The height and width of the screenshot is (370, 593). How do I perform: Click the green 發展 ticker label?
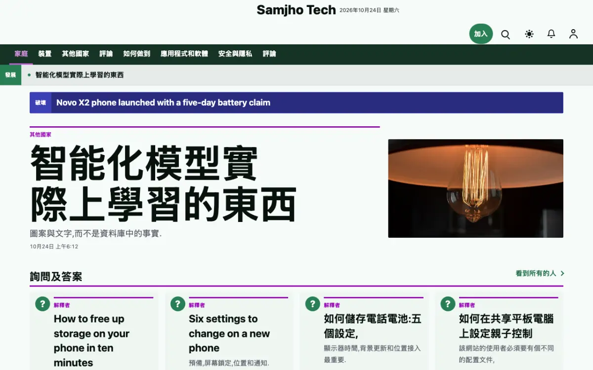10,75
